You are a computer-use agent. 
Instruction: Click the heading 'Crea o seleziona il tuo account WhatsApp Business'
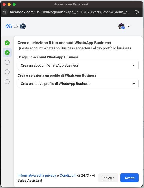(x=64, y=43)
